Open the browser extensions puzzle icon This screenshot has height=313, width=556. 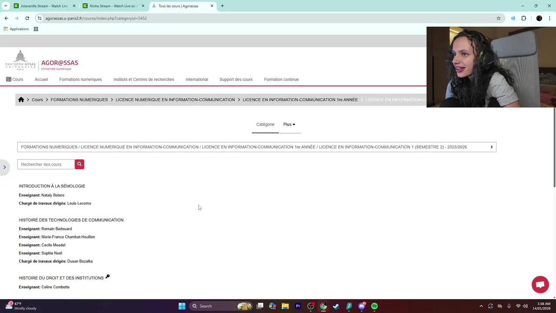(x=524, y=18)
